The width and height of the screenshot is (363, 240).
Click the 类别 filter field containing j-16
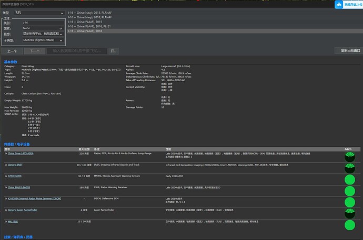(x=43, y=23)
